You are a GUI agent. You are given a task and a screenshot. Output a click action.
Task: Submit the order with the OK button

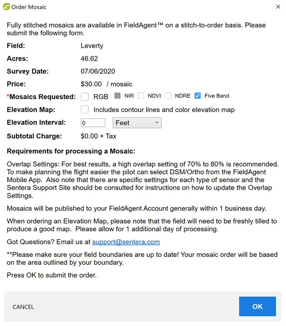(257, 306)
